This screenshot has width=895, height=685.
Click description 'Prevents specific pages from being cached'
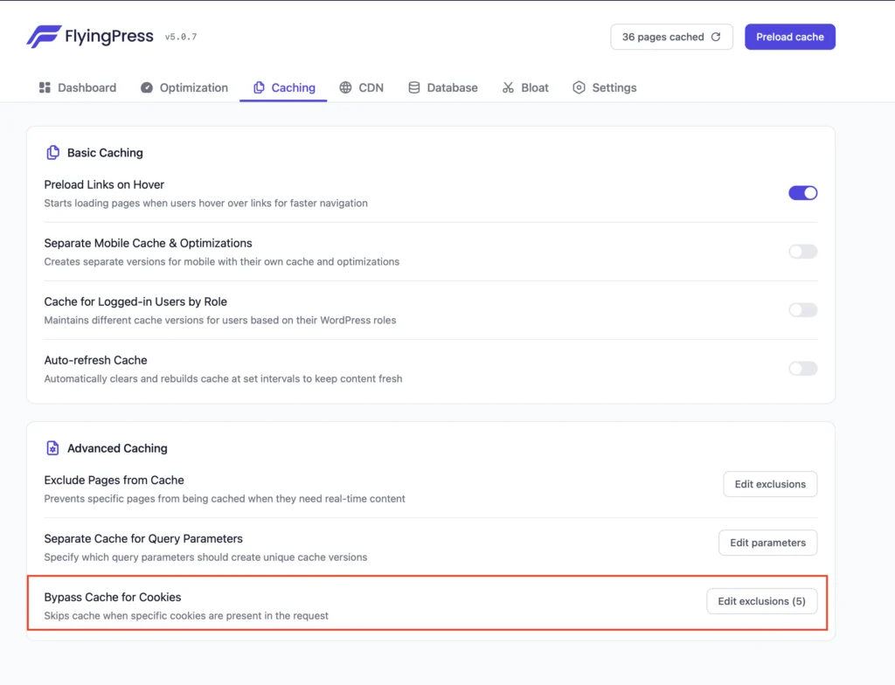coord(225,498)
